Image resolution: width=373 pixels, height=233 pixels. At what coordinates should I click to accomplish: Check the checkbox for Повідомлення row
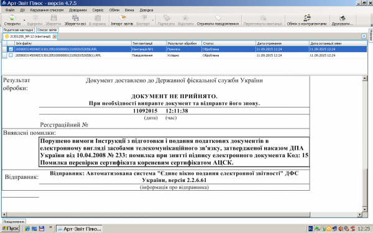click(x=11, y=55)
